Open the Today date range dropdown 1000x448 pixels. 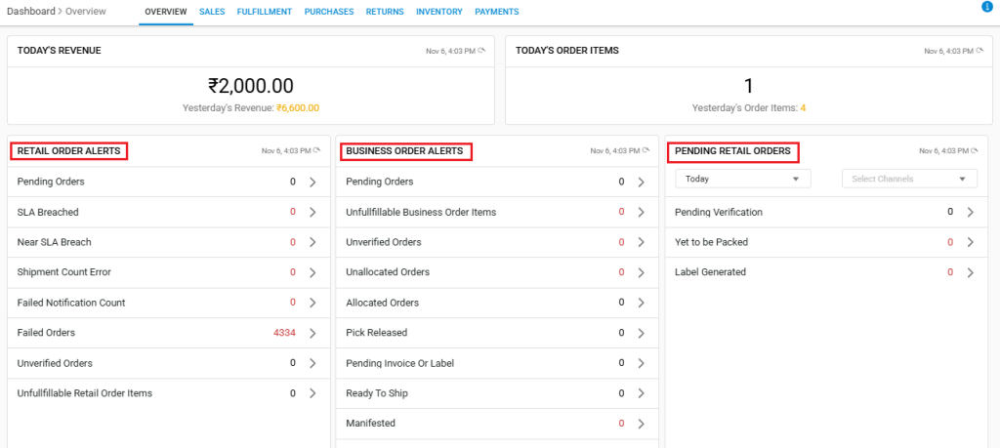[743, 179]
